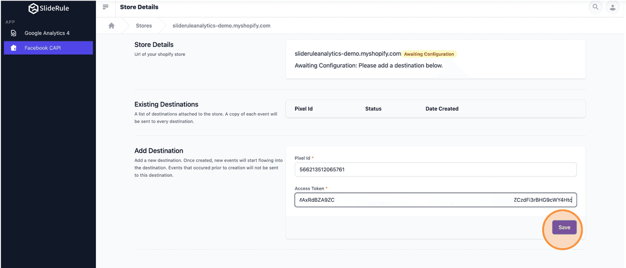Focus the Access Token input field
The width and height of the screenshot is (626, 268).
click(436, 200)
